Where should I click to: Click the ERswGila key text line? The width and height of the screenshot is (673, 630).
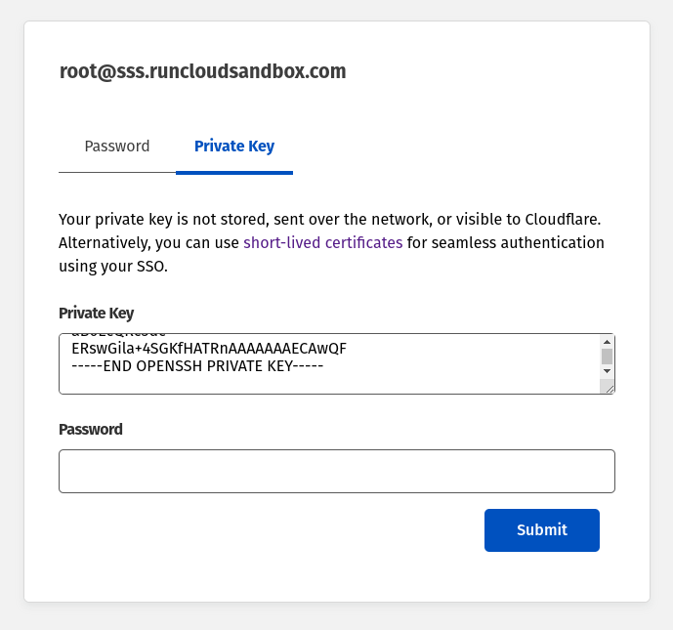click(209, 348)
